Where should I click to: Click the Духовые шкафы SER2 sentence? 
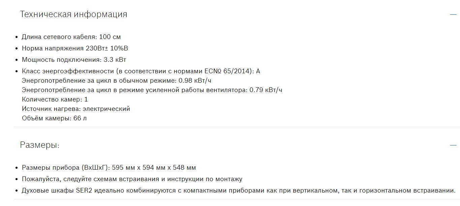pos(238,191)
